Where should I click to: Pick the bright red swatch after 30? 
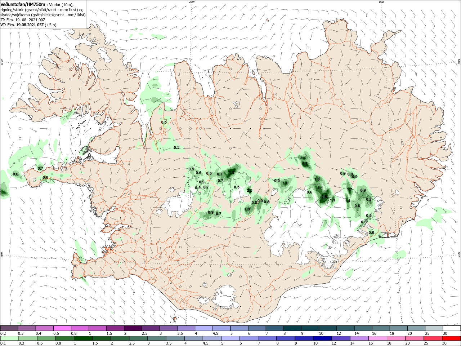[452, 338]
